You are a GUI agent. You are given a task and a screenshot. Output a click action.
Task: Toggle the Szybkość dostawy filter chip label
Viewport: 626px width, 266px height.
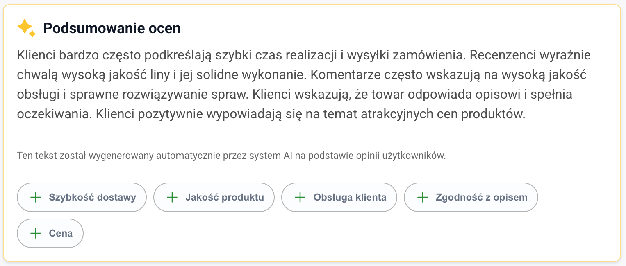click(x=92, y=197)
